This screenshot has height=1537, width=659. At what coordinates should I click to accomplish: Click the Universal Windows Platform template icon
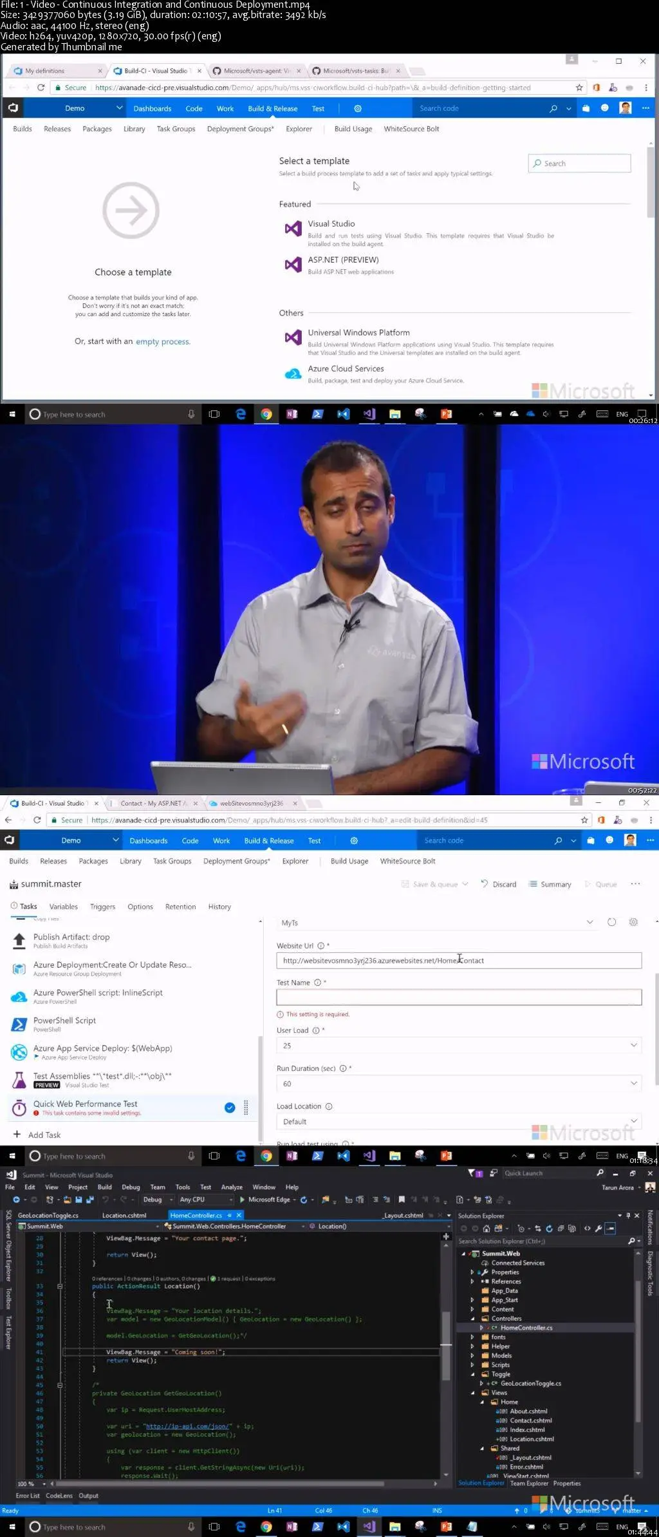(x=293, y=337)
